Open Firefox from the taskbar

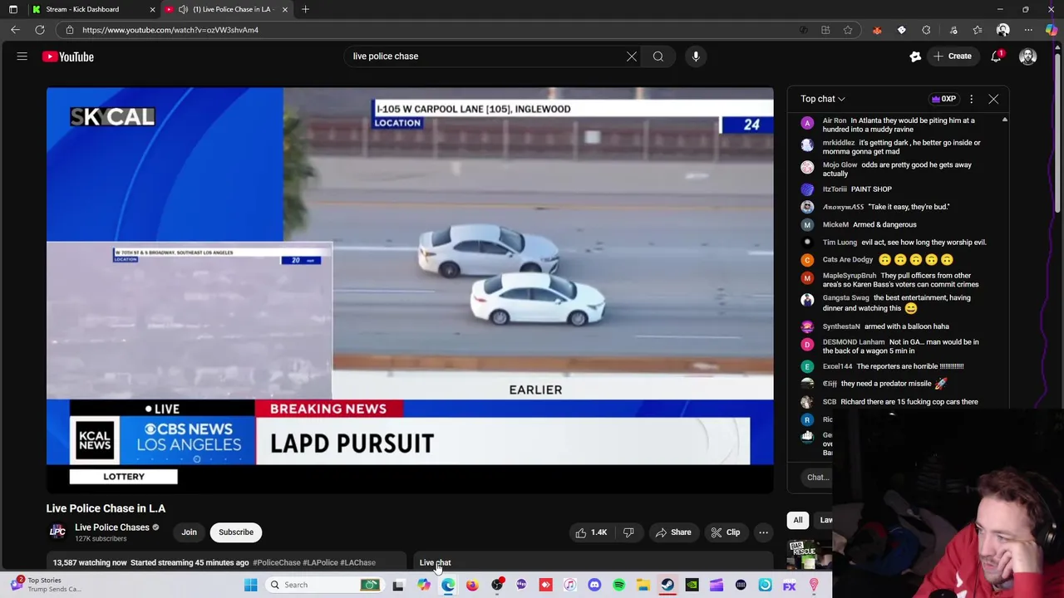click(x=472, y=585)
